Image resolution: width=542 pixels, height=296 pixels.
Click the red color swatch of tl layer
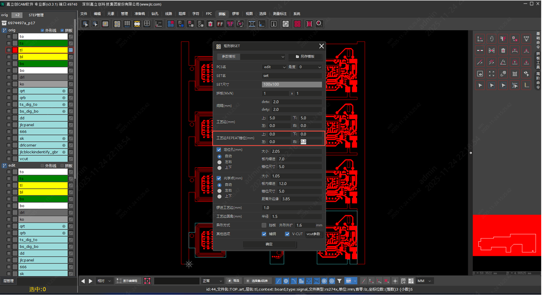[15, 50]
